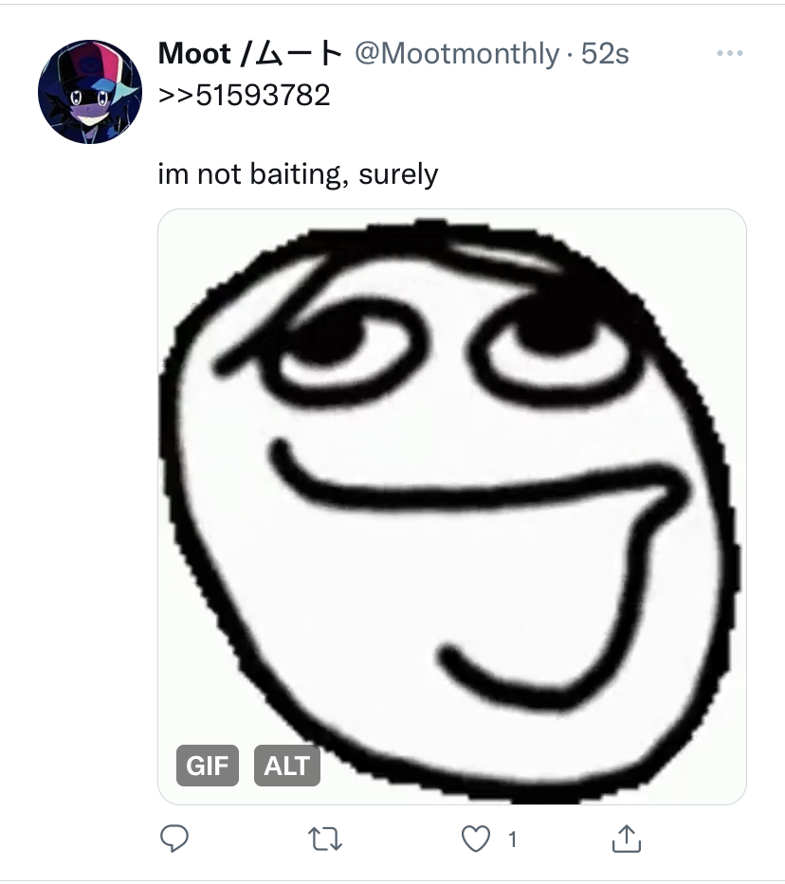This screenshot has width=785, height=884.
Task: Play the troll face GIF
Action: click(452, 506)
